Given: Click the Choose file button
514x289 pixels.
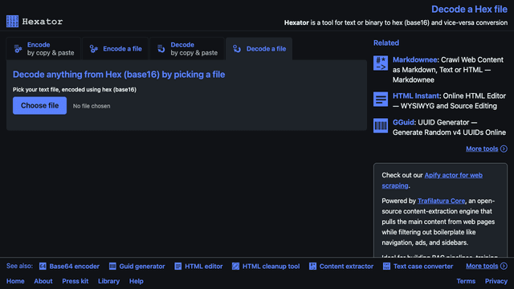Looking at the screenshot, I should point(39,105).
